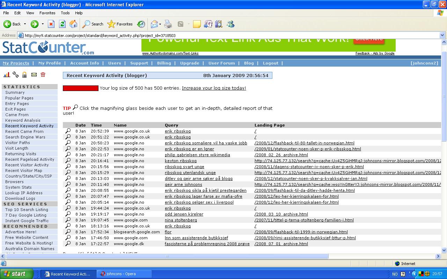Open the NO input language selector

tap(395, 274)
